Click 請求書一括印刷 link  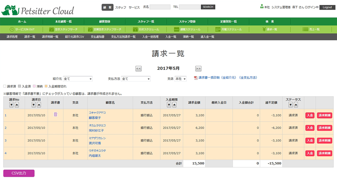coord(228,78)
